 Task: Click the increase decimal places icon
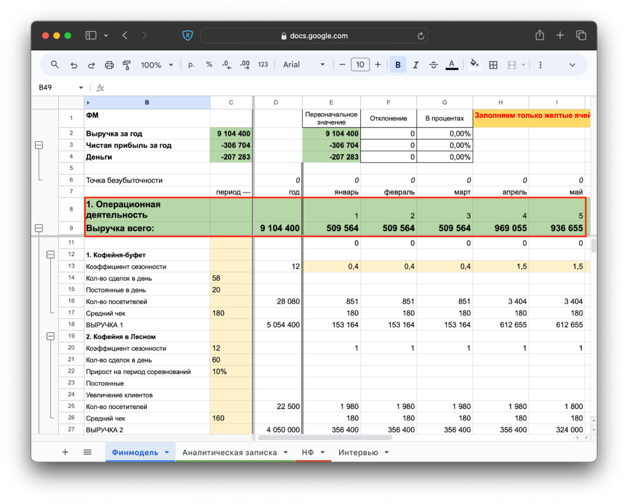pyautogui.click(x=245, y=65)
